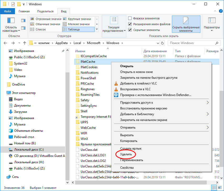Choose Удалить in context menu
224x191 pixels.
pyautogui.click(x=161, y=154)
